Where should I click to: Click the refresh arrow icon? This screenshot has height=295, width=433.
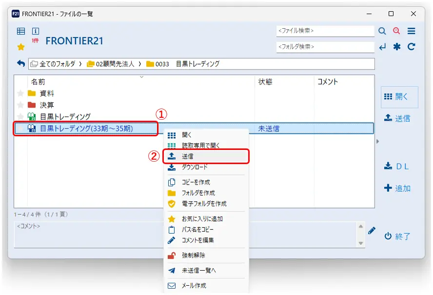[412, 47]
